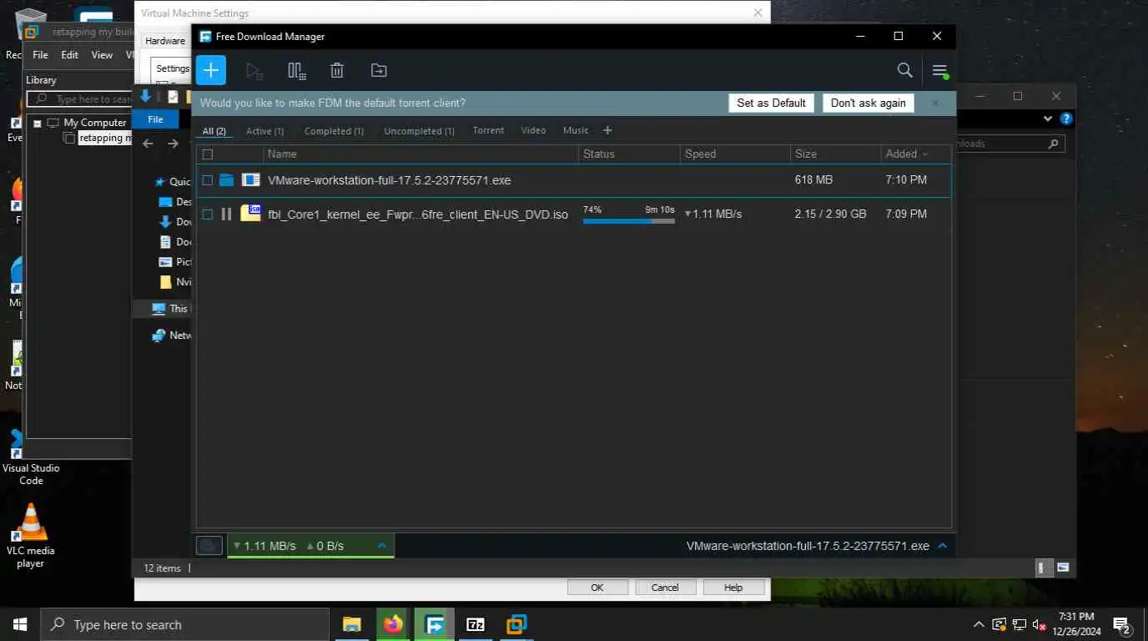This screenshot has width=1148, height=641.
Task: Open the Hardware tab in VM Settings
Action: click(165, 41)
